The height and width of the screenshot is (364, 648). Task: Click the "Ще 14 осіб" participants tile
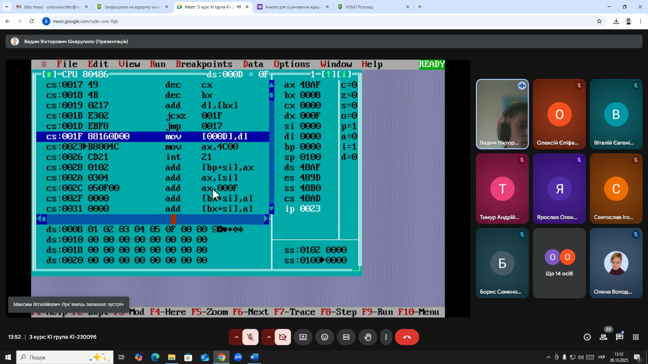coord(559,263)
